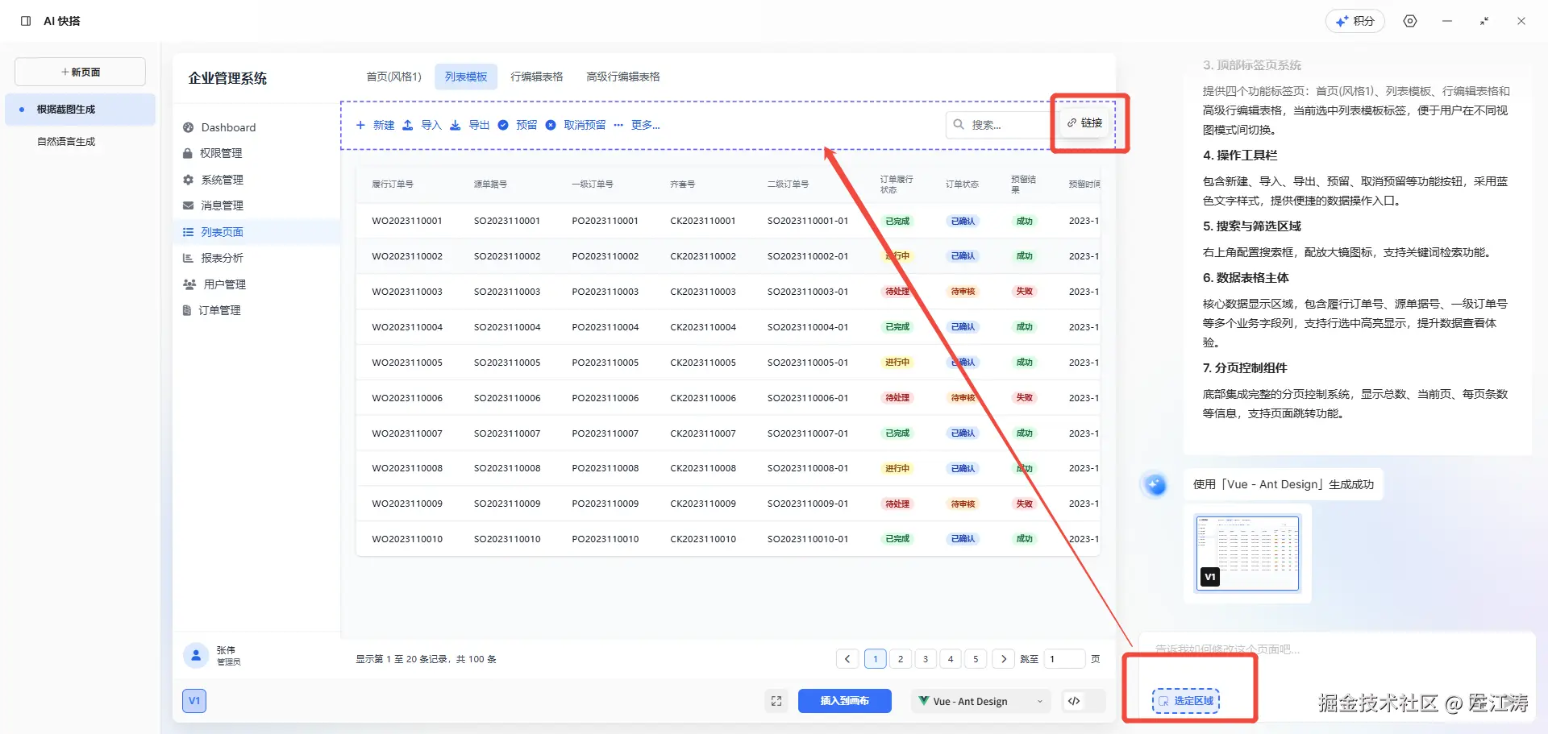Click the 履行订单号 column header
The image size is (1548, 734).
[393, 185]
